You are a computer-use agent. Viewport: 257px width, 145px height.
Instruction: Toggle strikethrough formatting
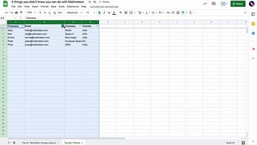click(109, 12)
